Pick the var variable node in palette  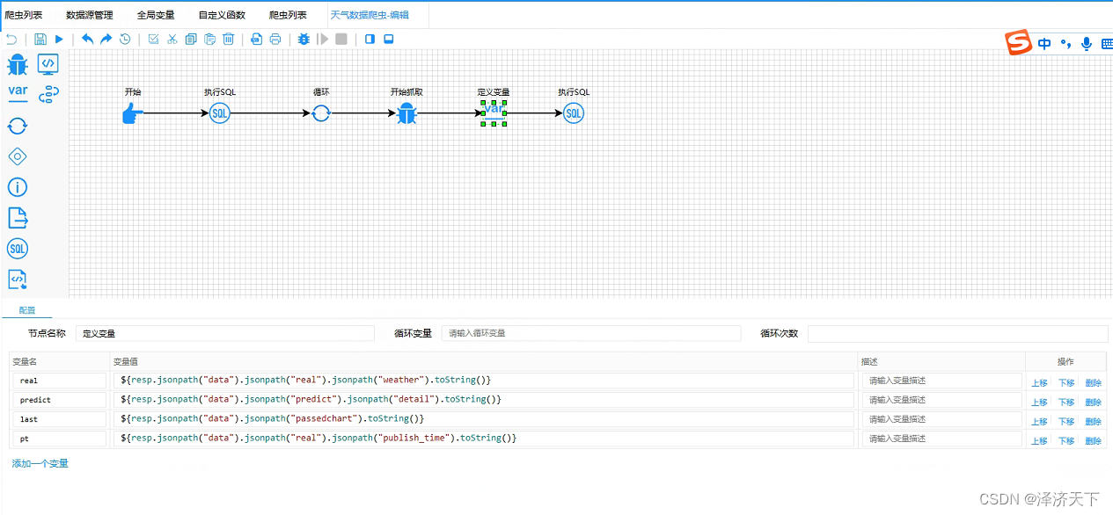coord(18,91)
